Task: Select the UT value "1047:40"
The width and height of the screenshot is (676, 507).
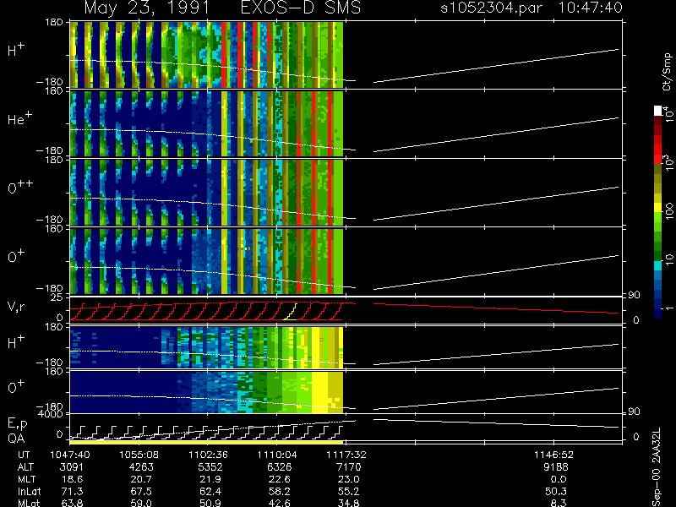Action: coord(69,455)
